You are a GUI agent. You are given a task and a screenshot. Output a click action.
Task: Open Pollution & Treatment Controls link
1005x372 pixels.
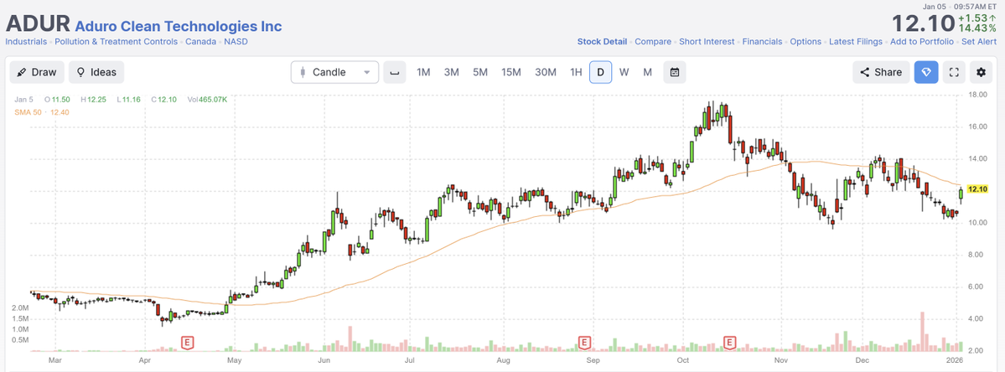[116, 42]
